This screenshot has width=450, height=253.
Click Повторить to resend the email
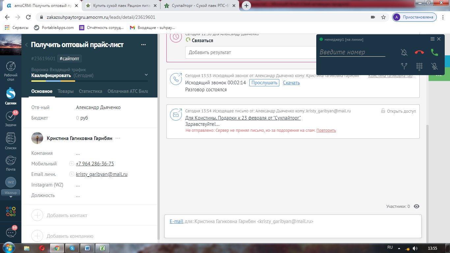(x=326, y=130)
